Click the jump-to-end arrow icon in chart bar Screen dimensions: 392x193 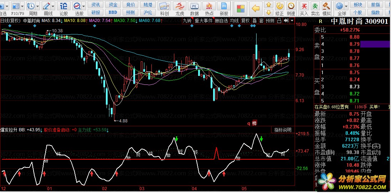(x=286, y=21)
